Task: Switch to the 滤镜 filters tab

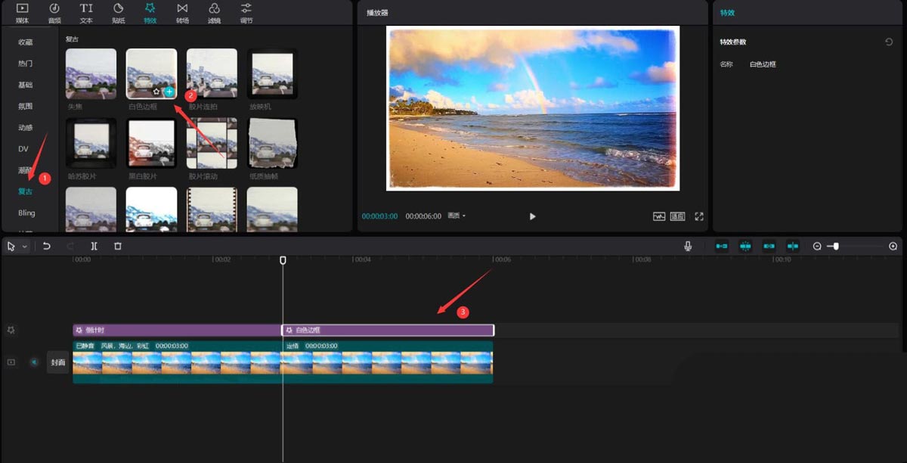Action: (214, 12)
